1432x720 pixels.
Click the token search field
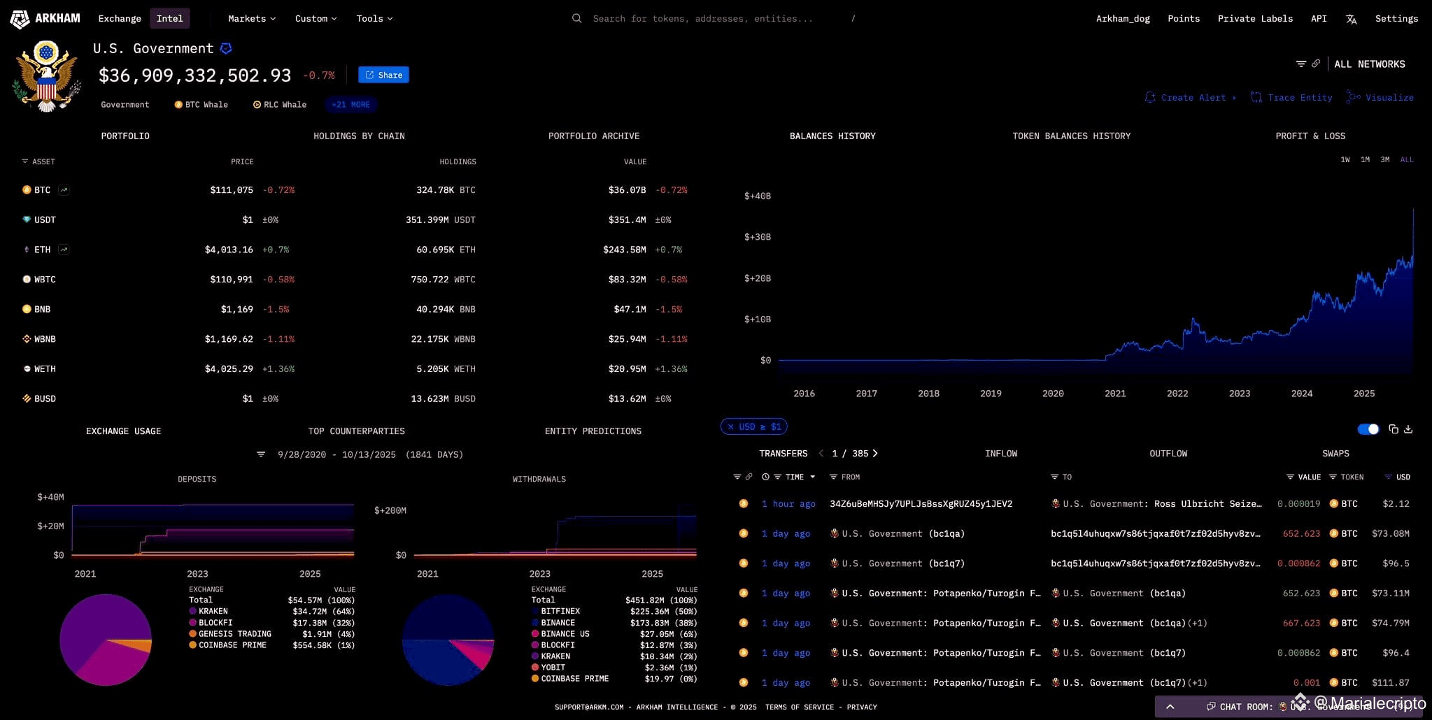click(700, 18)
